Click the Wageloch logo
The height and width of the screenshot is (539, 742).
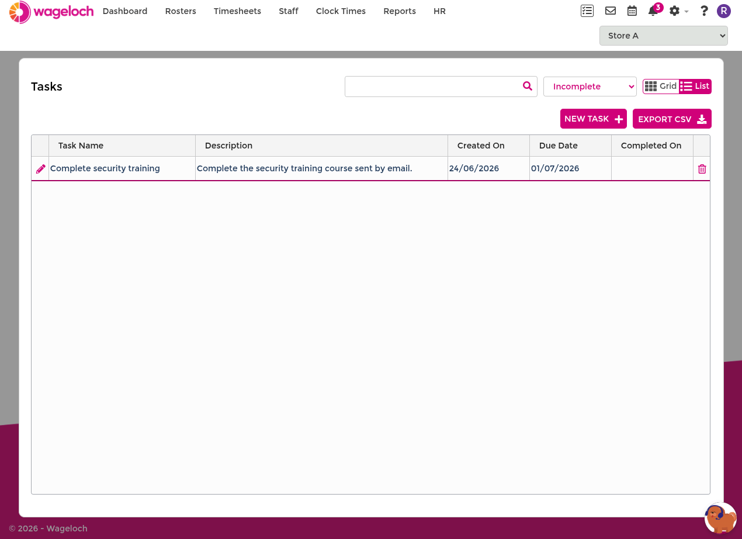51,12
